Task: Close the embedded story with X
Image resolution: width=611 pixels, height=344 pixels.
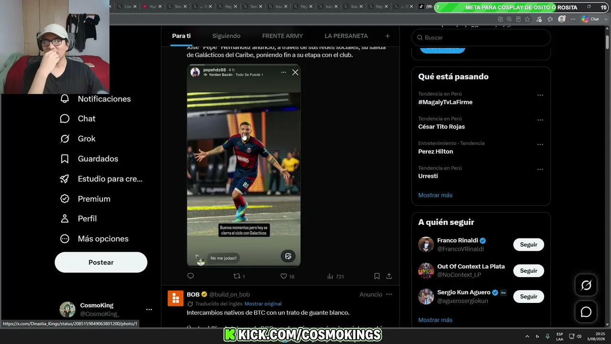Action: click(x=295, y=72)
